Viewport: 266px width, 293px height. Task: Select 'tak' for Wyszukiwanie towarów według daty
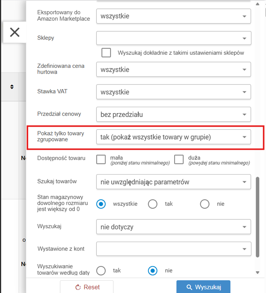101,271
